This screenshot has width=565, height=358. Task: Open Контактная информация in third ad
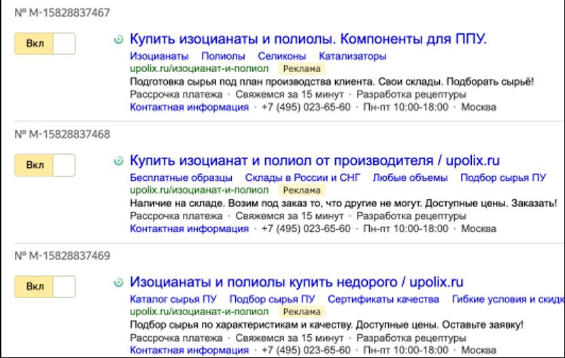189,350
